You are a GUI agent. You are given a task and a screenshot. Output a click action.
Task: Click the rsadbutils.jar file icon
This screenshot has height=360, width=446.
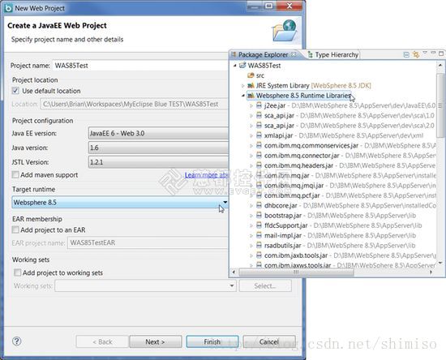(x=259, y=246)
